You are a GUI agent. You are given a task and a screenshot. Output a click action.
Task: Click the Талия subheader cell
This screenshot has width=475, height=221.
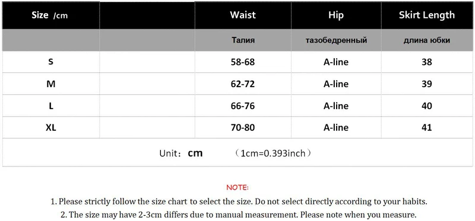tap(243, 40)
